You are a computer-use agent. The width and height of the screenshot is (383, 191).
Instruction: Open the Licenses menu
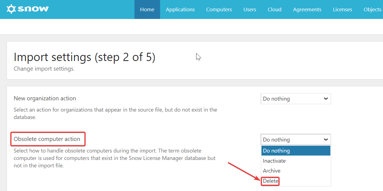pyautogui.click(x=342, y=9)
